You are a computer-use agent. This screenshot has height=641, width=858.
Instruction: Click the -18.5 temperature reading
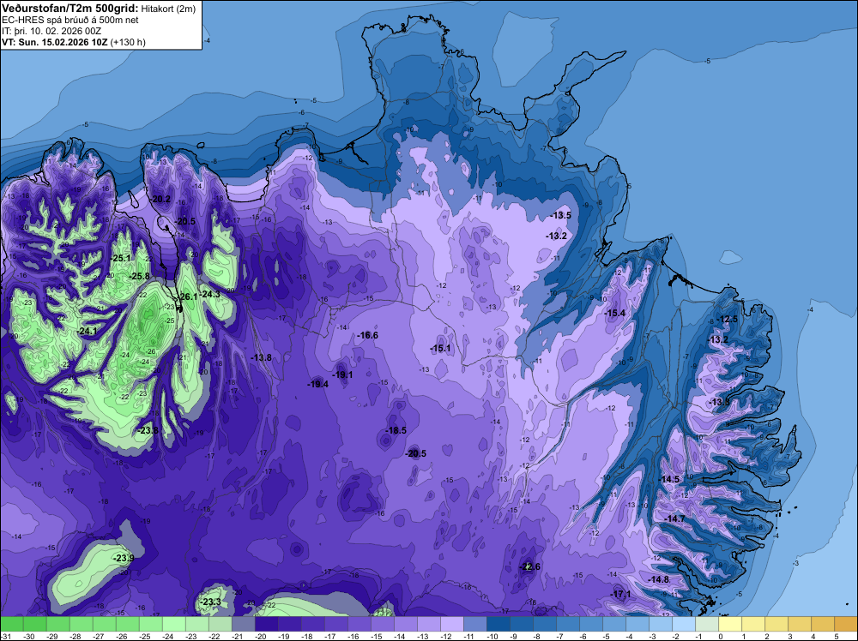[x=396, y=430]
